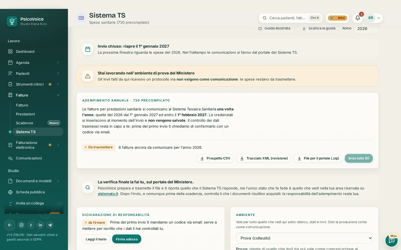Expand Fatturazione elettronica submenu
Viewport: 401px width, 250px height.
[58, 145]
